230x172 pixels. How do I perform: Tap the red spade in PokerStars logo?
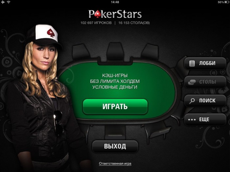click(97, 14)
